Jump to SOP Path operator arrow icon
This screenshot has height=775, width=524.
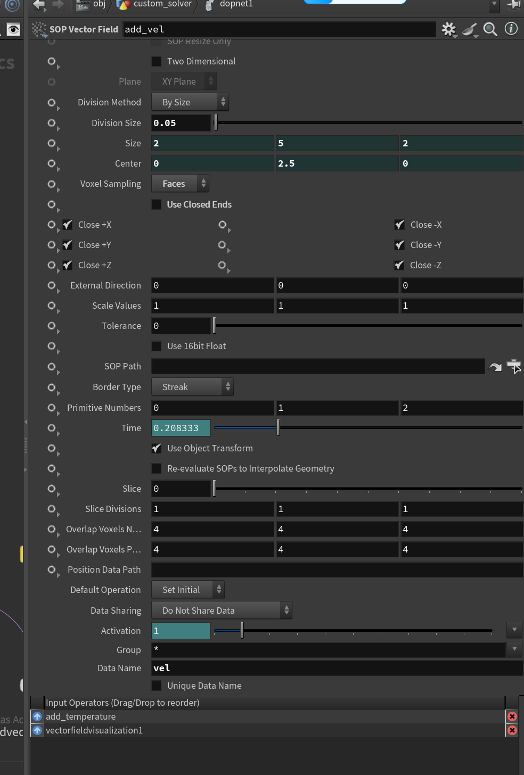click(x=495, y=367)
